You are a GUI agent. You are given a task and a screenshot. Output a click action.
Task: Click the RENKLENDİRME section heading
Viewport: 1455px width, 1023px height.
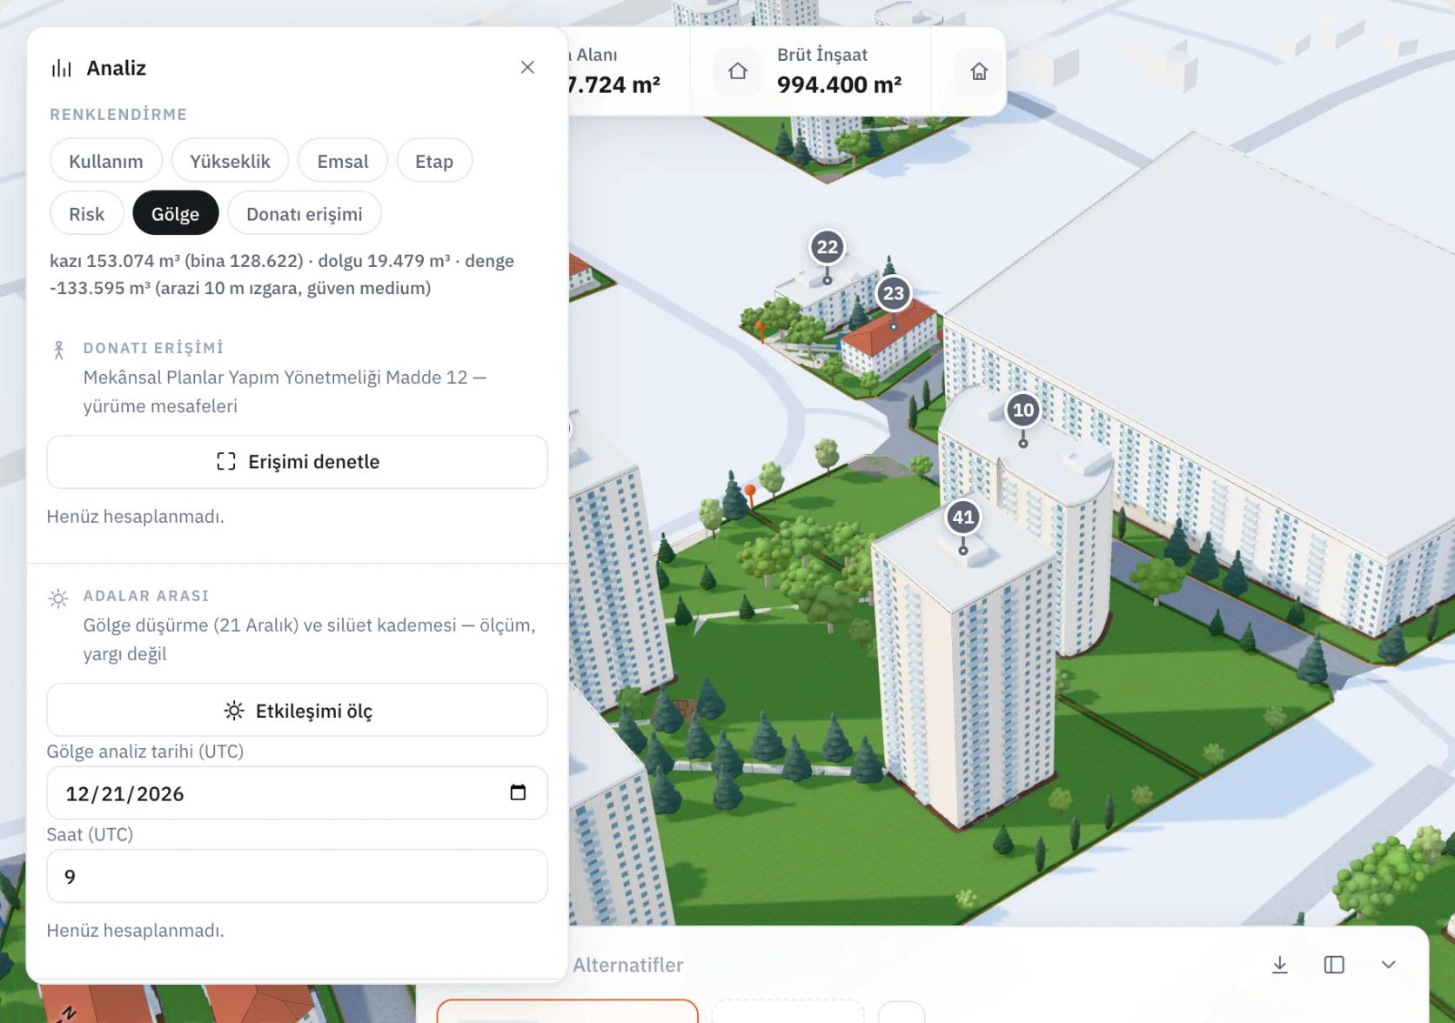point(118,114)
